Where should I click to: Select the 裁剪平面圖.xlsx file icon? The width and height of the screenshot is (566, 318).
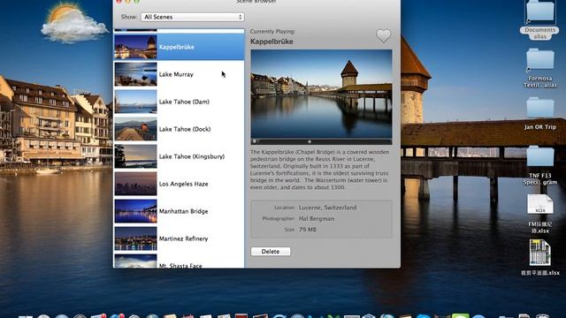(x=540, y=254)
